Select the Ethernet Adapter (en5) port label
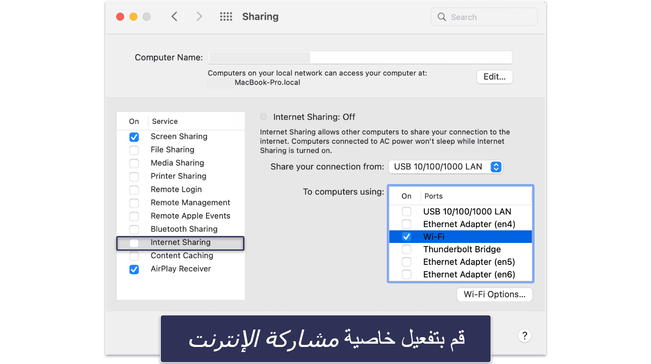The width and height of the screenshot is (651, 364). (x=469, y=262)
